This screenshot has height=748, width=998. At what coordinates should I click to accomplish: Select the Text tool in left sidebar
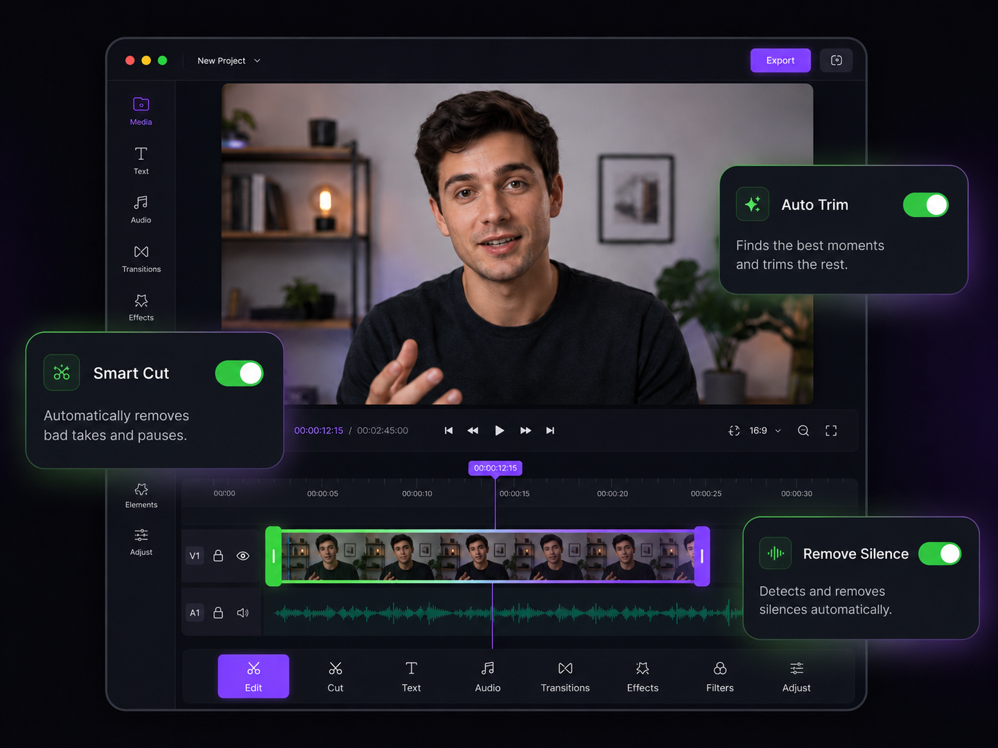(x=141, y=160)
